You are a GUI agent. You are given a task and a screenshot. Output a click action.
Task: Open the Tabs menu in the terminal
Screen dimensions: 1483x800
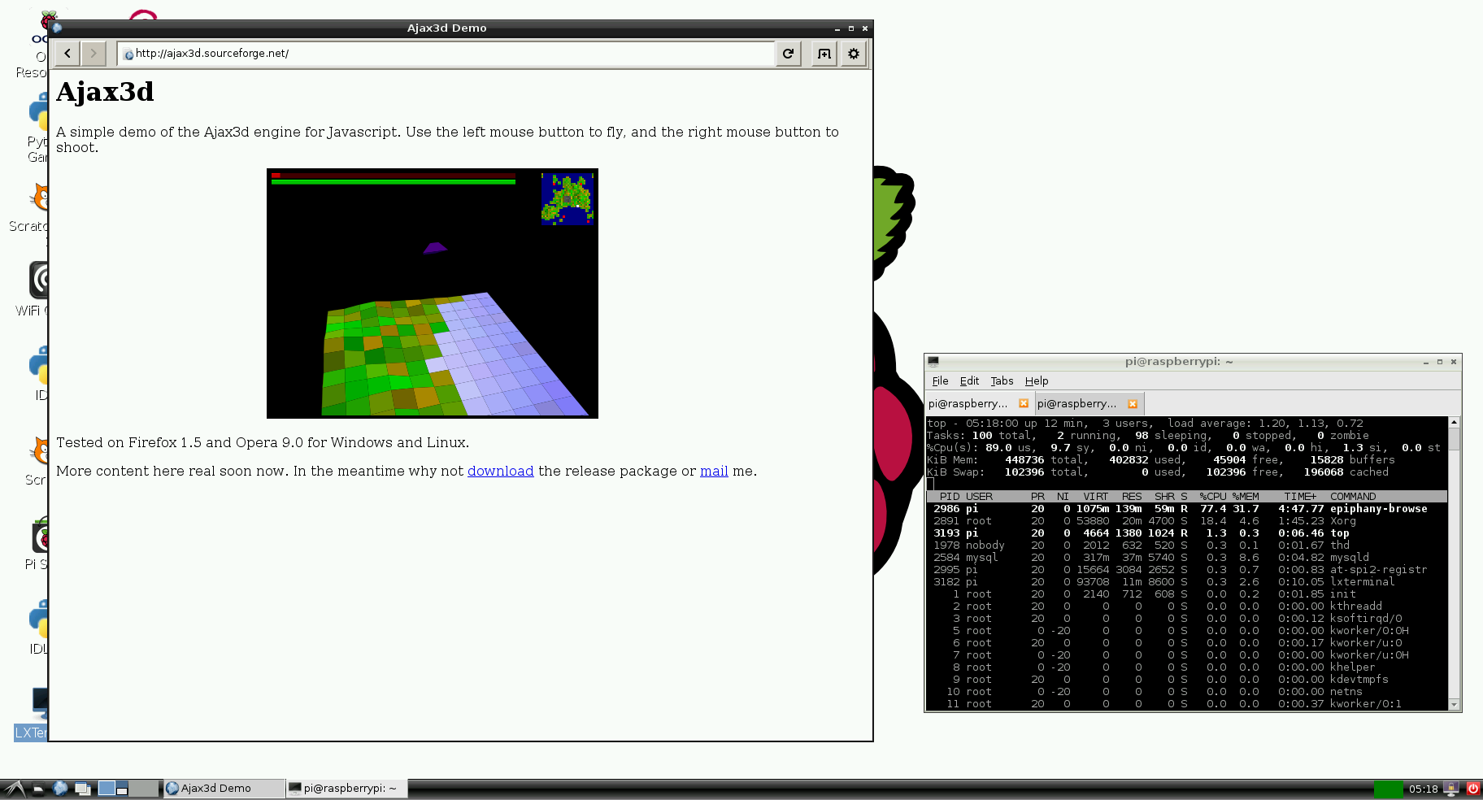(x=1002, y=380)
